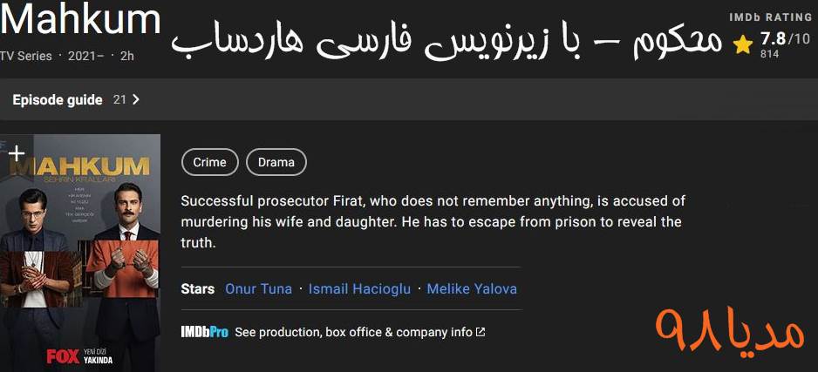
Task: Click the Mahkum title heading
Action: click(x=80, y=19)
